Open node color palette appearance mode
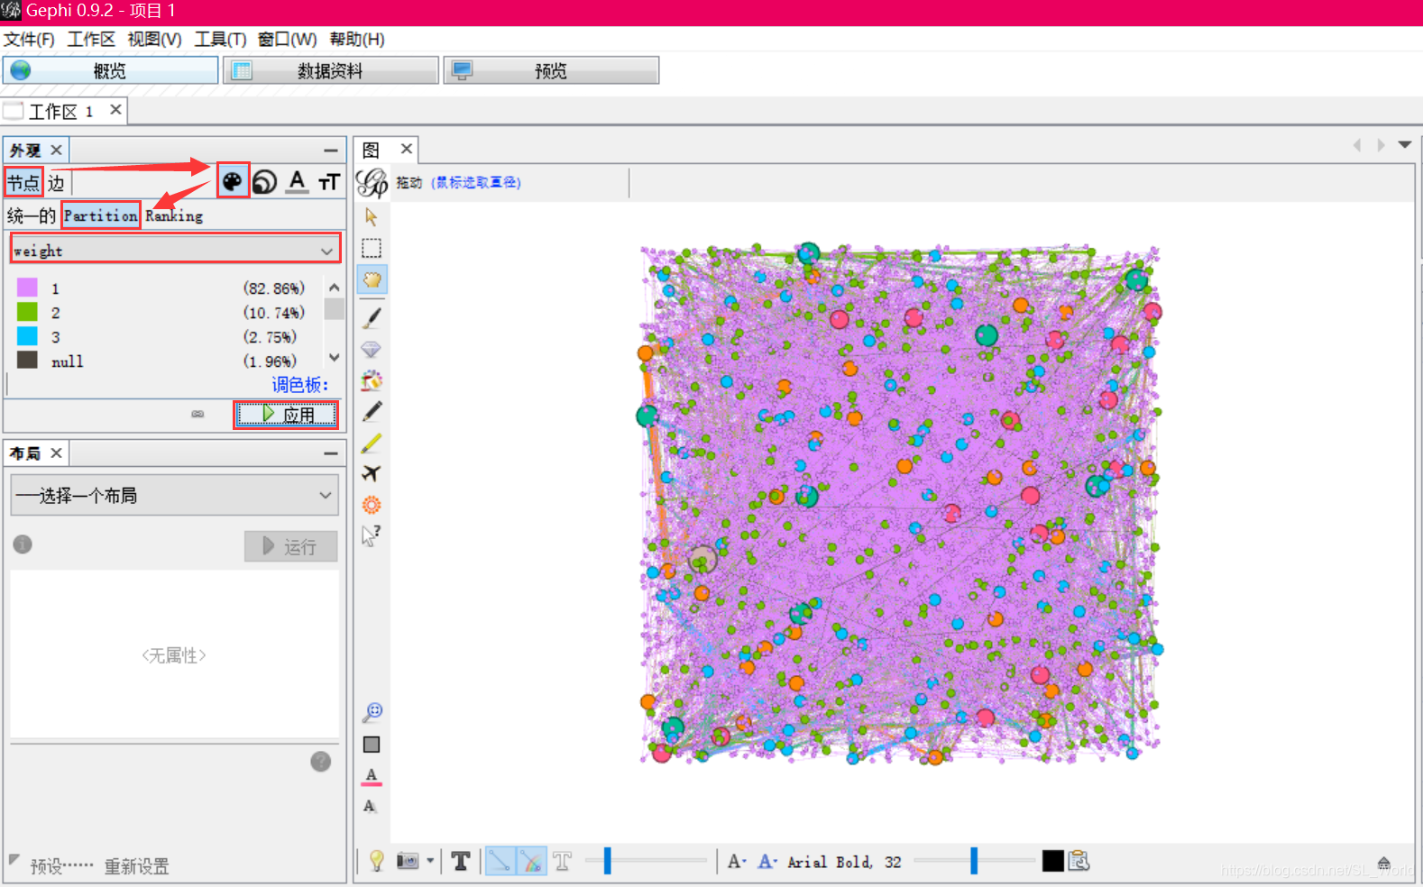This screenshot has width=1423, height=887. (233, 181)
